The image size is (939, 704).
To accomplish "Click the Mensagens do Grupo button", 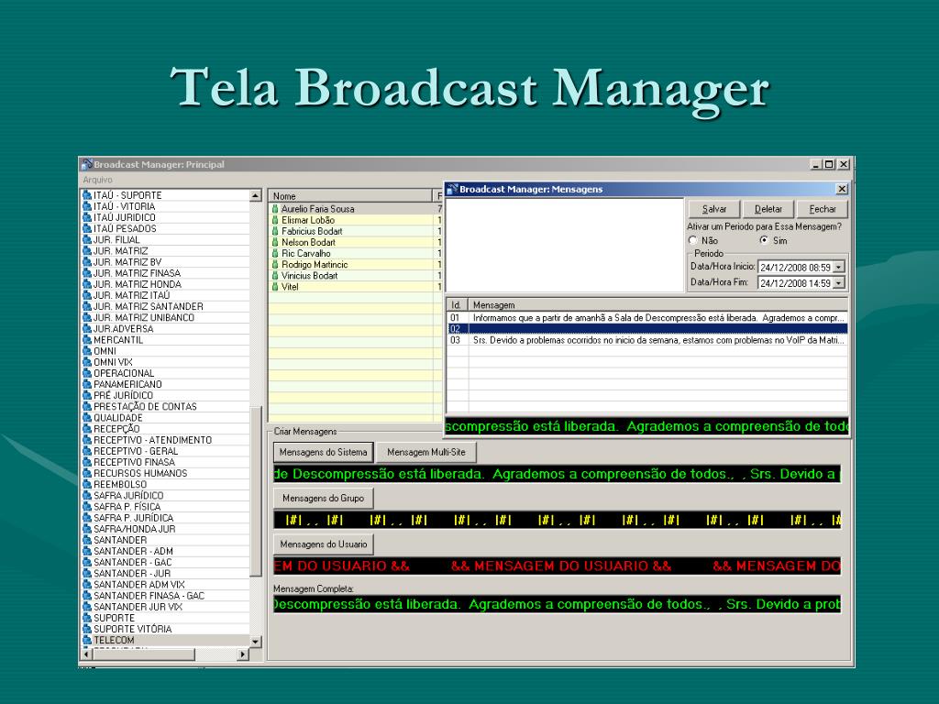I will (x=324, y=498).
